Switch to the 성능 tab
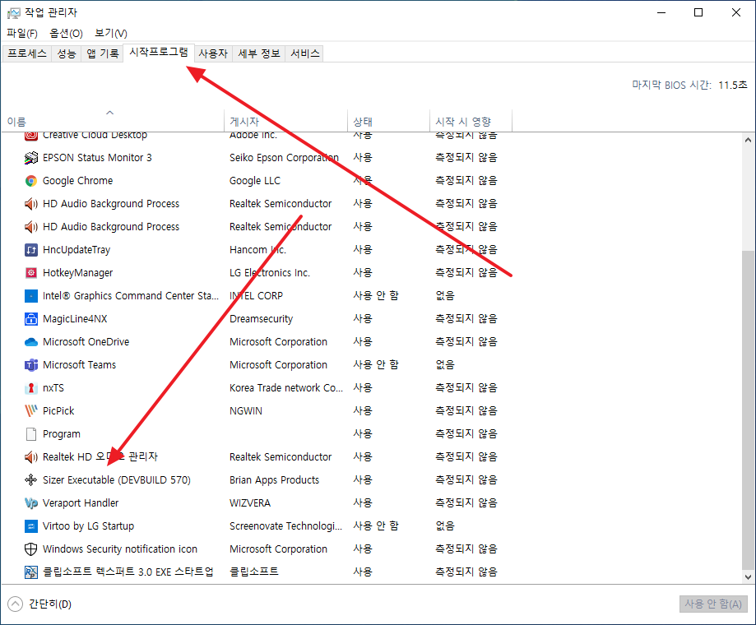This screenshot has height=625, width=756. click(x=67, y=53)
